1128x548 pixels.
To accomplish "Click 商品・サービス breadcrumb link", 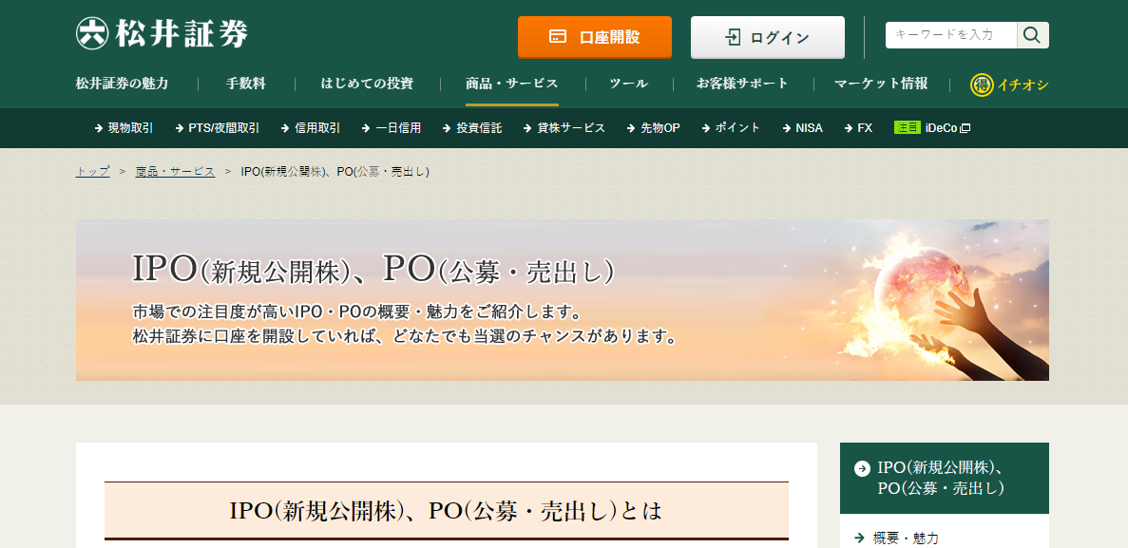I will point(175,172).
